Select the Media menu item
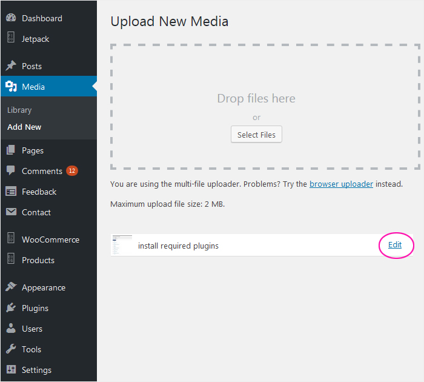424x382 pixels. (48, 87)
